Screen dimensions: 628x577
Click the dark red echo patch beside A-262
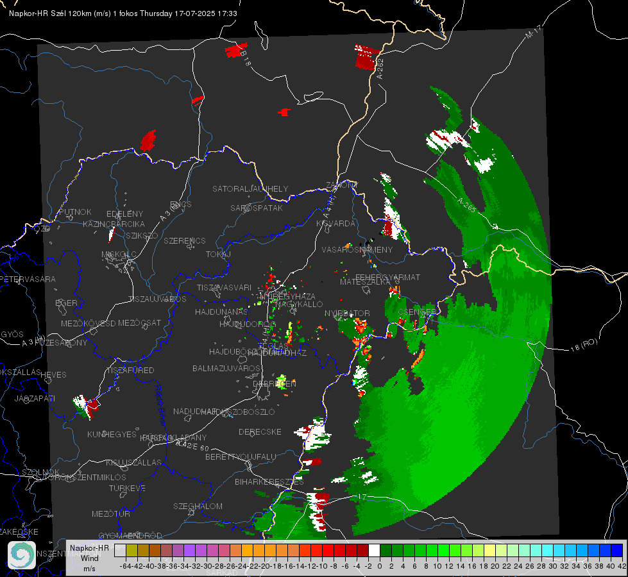[366, 57]
